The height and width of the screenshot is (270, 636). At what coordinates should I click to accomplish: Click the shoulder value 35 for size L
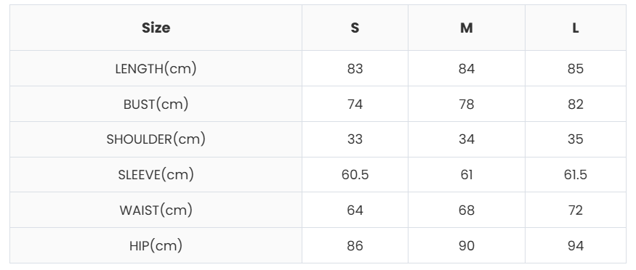point(576,139)
